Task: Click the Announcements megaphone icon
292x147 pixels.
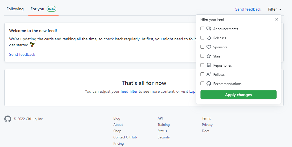Action: click(209, 29)
